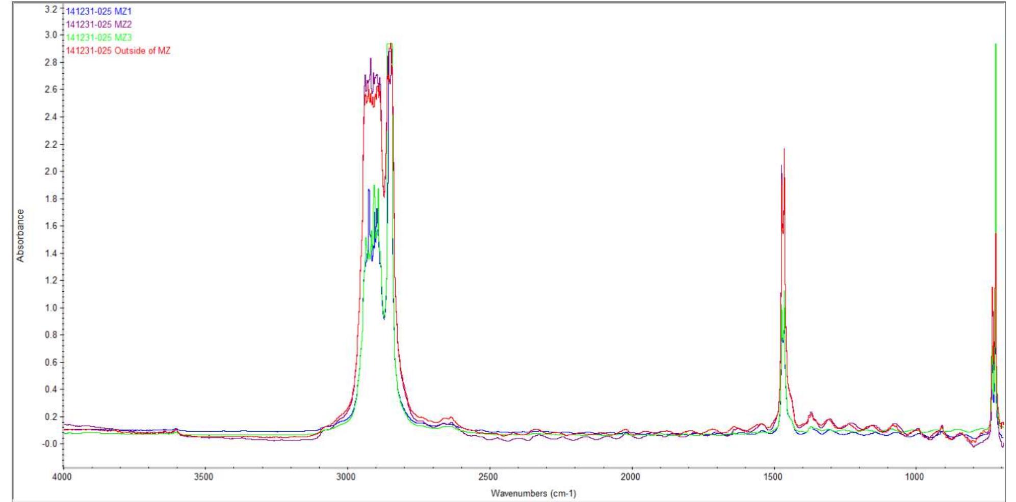Click the 2.8 absorbance tick label

[x=51, y=62]
